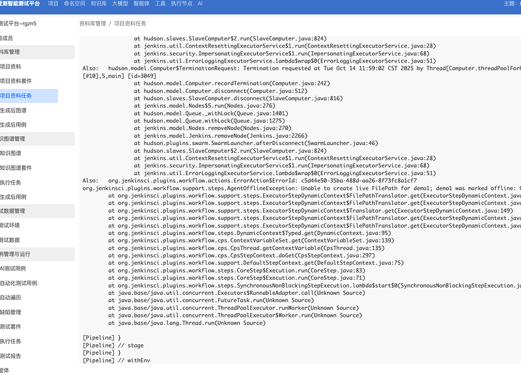Open 项目资料 in the sidebar

[14, 66]
